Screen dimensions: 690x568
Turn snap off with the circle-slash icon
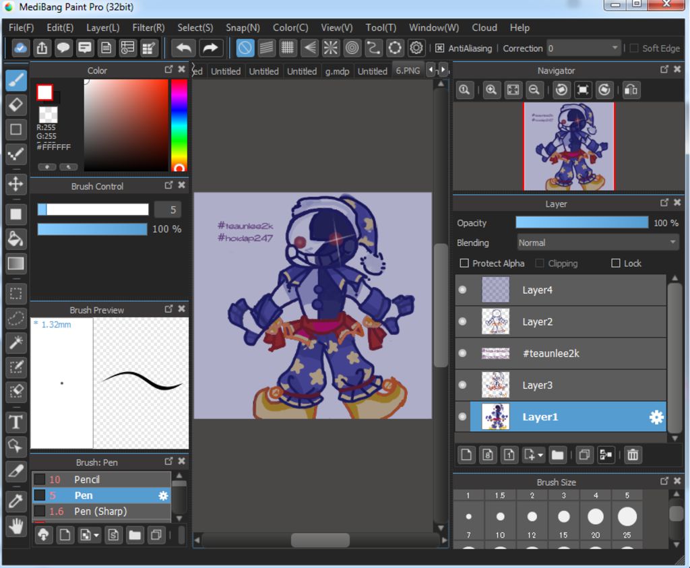[245, 48]
